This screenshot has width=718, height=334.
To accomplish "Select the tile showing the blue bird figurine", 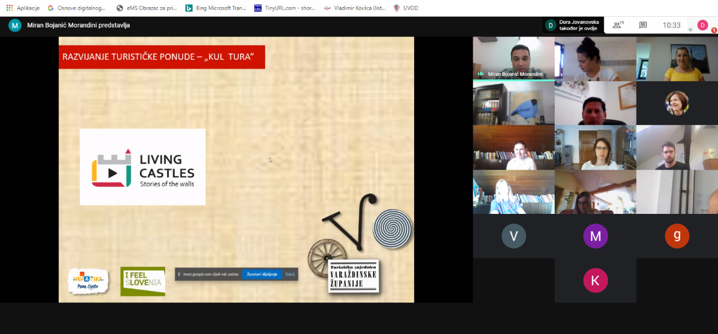I will point(513,103).
